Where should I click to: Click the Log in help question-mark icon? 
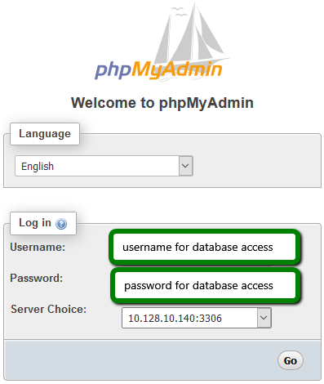[61, 224]
